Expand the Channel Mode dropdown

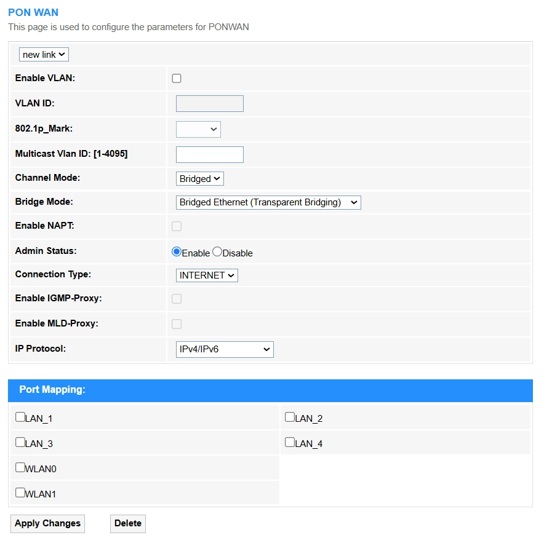point(200,179)
